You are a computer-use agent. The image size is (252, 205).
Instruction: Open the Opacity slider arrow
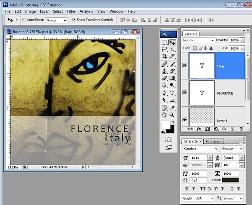coord(242,40)
